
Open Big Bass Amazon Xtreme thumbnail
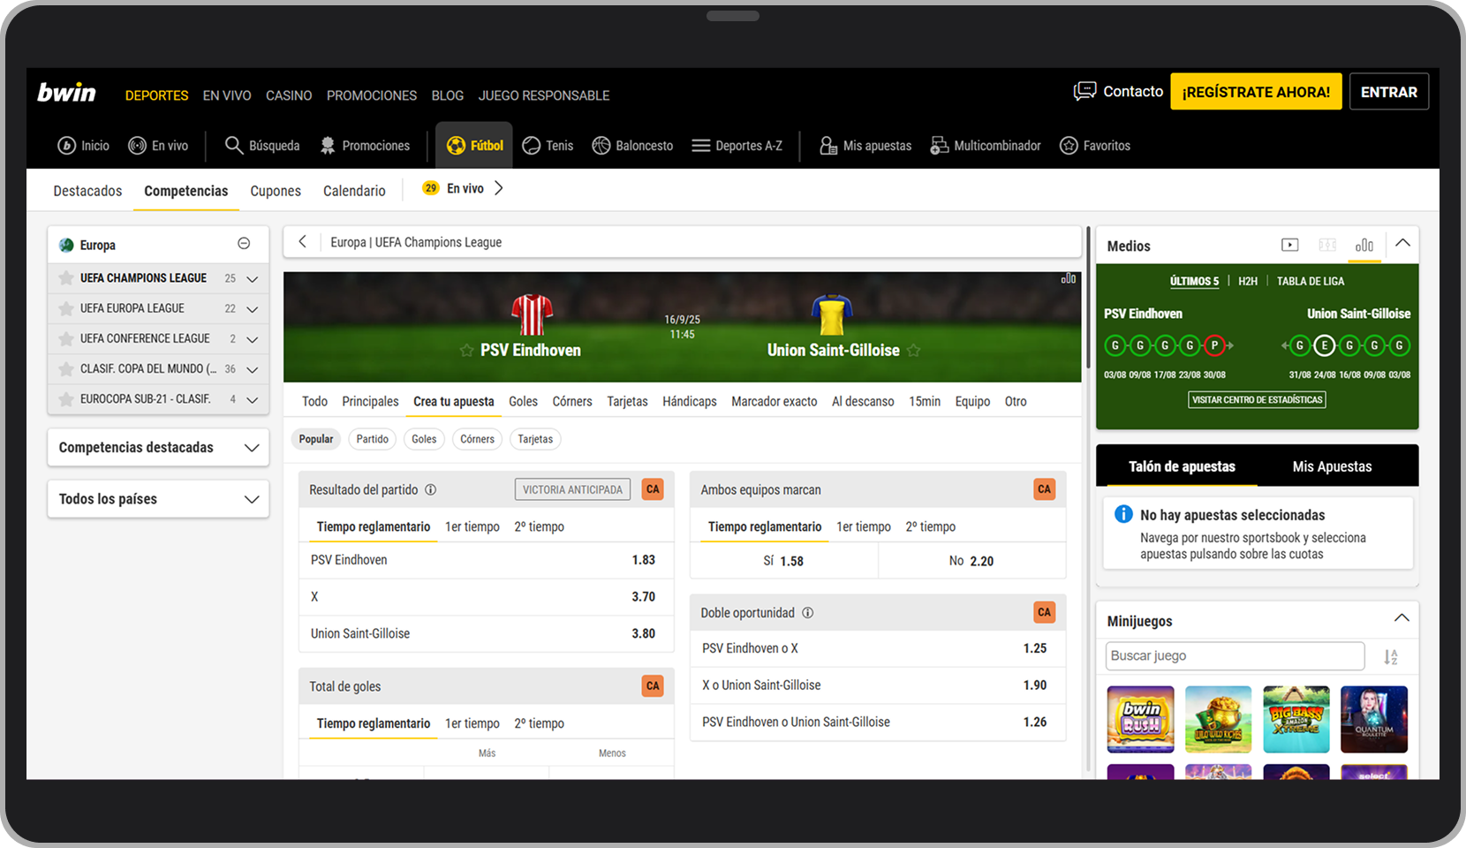(1296, 719)
